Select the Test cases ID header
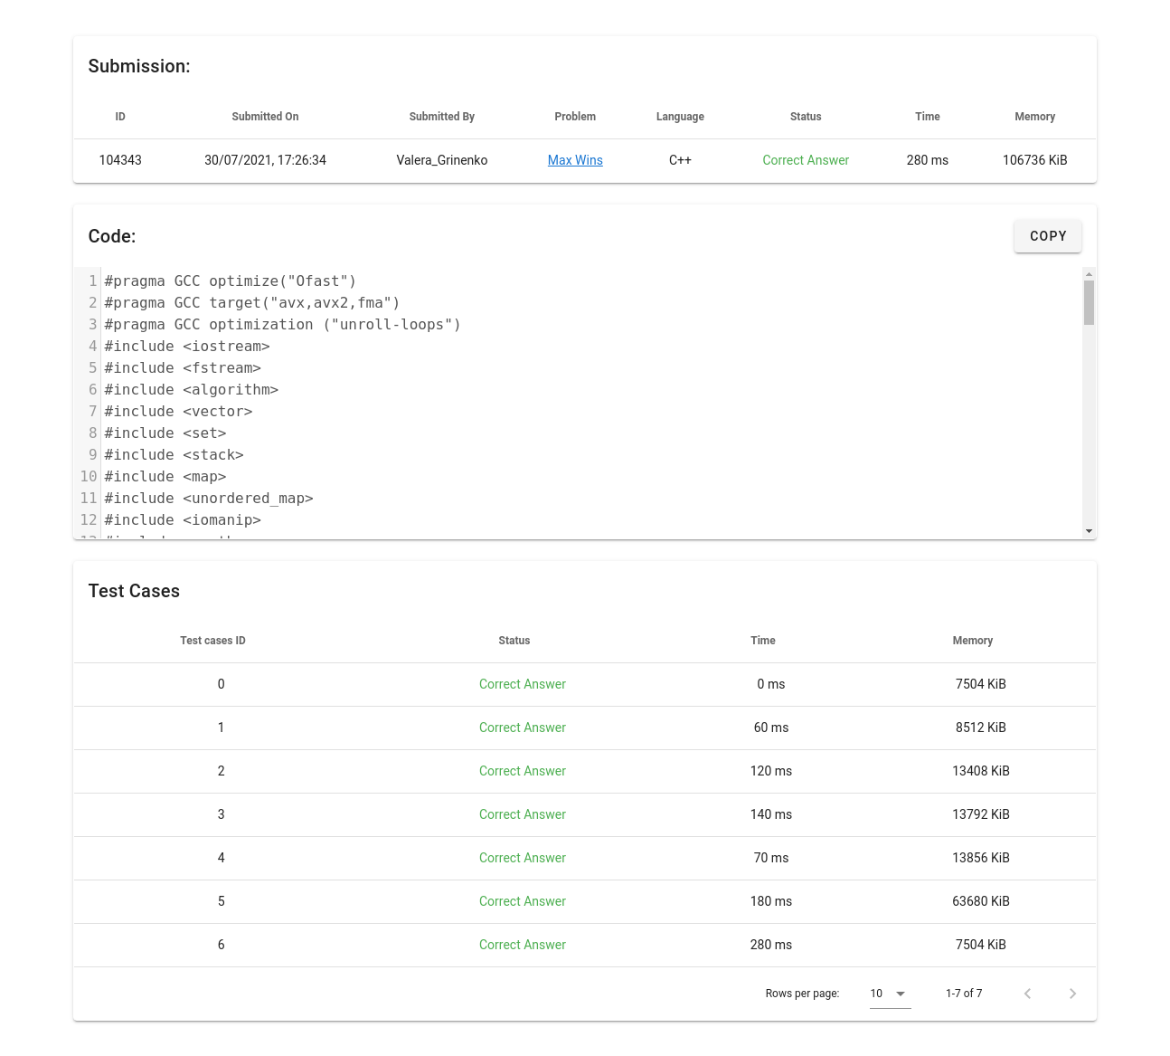The height and width of the screenshot is (1056, 1170). [212, 641]
